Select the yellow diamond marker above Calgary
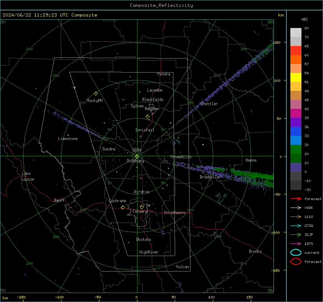Image resolution: width=323 pixels, height=302 pixels. [142, 207]
